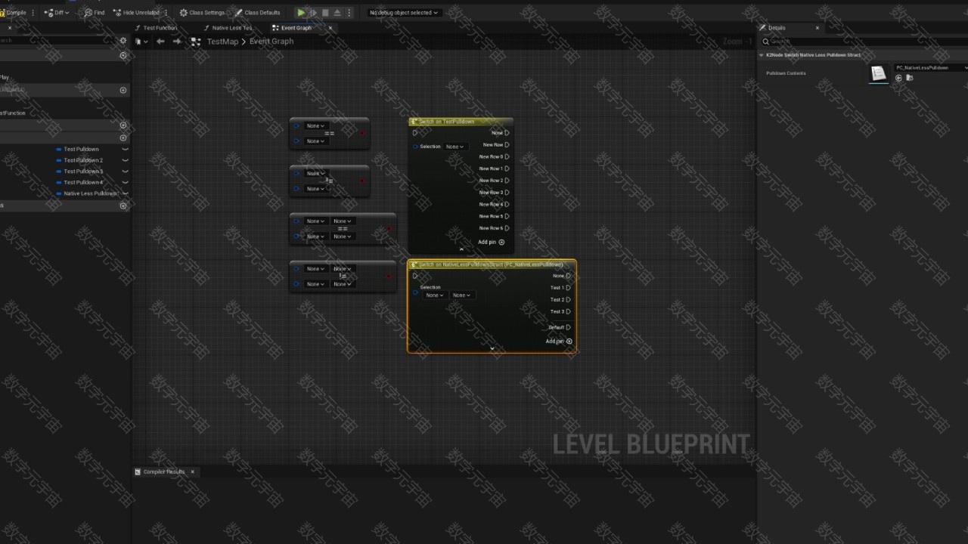Open second Selection None dropdown on NativeLessPulldownStruct switch

(461, 295)
